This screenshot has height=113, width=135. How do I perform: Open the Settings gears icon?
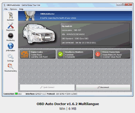point(11,56)
